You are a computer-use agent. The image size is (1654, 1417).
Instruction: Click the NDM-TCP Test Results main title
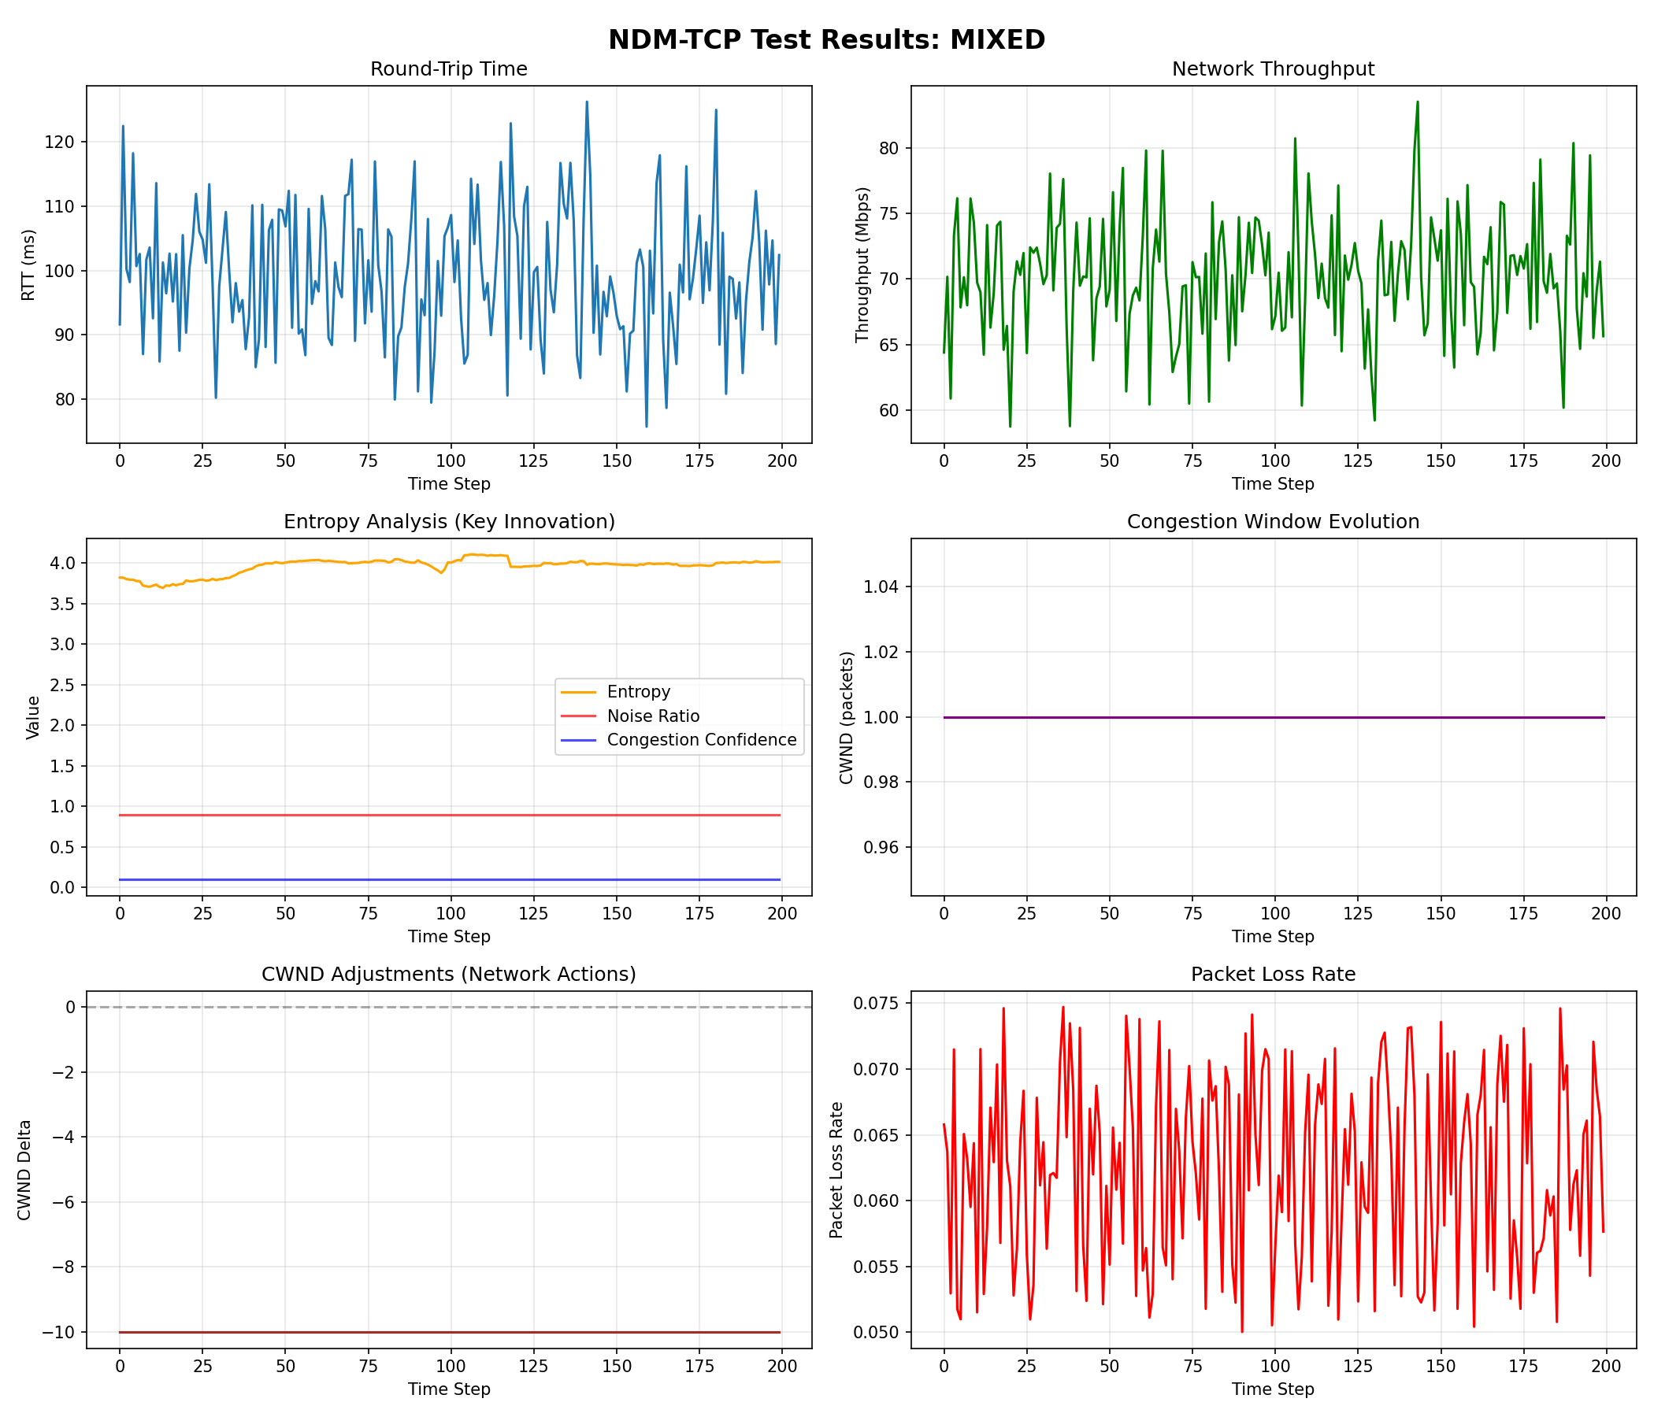coord(826,40)
